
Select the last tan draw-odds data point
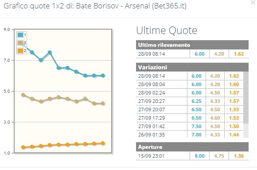click(x=103, y=103)
